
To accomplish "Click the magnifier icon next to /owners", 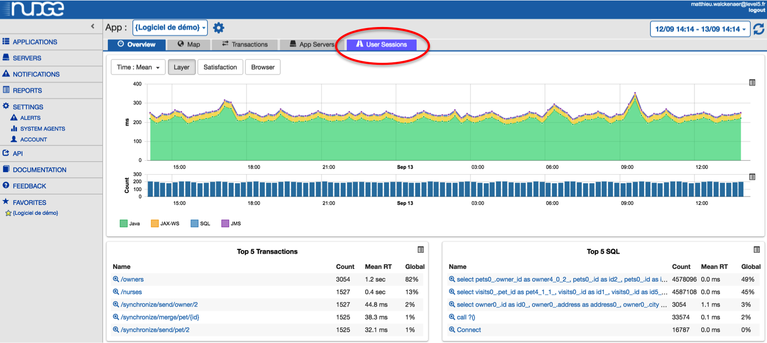I will (116, 279).
